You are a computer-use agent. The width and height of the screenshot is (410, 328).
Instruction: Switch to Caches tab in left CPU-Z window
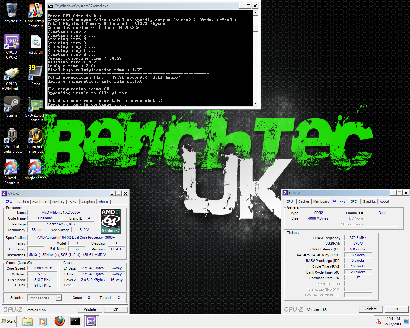click(23, 202)
